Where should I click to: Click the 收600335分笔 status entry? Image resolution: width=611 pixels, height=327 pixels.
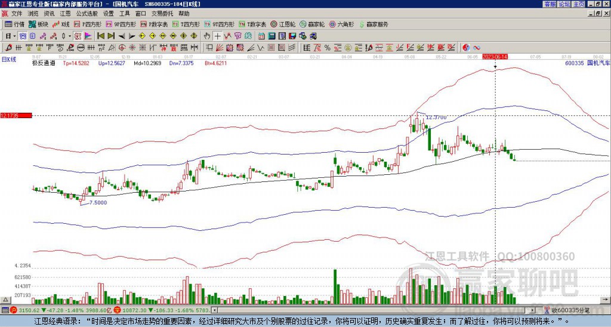(x=570, y=310)
